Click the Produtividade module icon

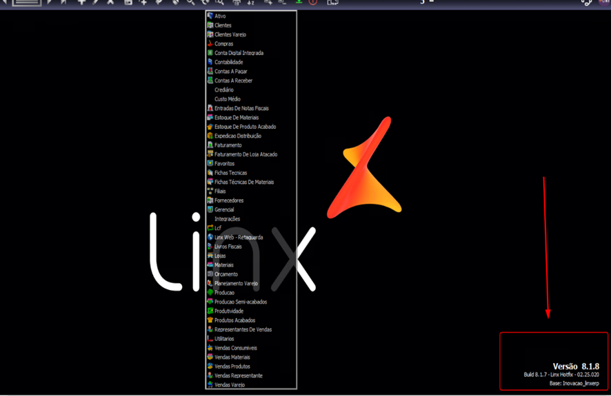pos(210,311)
